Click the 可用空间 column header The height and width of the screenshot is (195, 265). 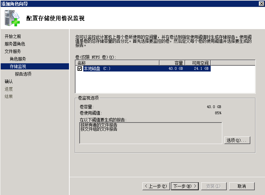pos(197,63)
